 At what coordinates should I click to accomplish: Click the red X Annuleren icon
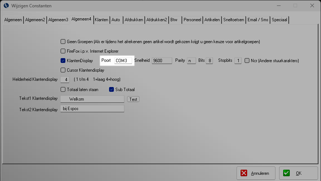coord(245,173)
